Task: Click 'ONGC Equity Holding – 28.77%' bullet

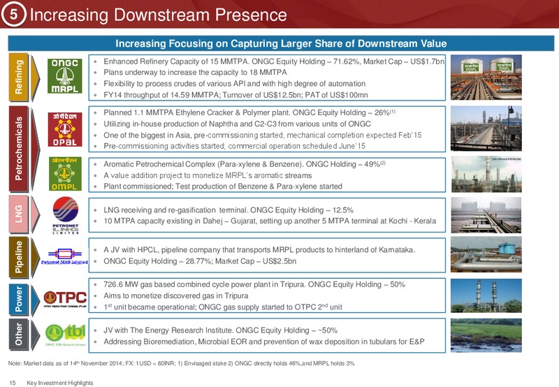Action: (x=200, y=261)
